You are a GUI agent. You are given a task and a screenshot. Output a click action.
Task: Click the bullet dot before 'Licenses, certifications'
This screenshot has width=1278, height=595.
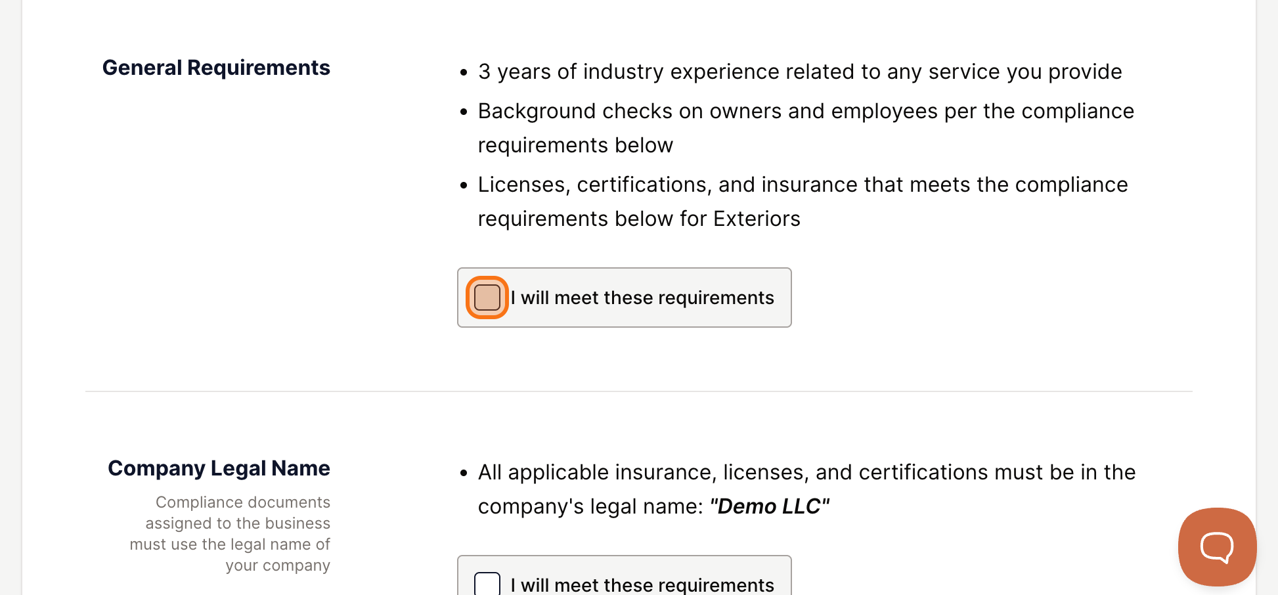click(464, 186)
